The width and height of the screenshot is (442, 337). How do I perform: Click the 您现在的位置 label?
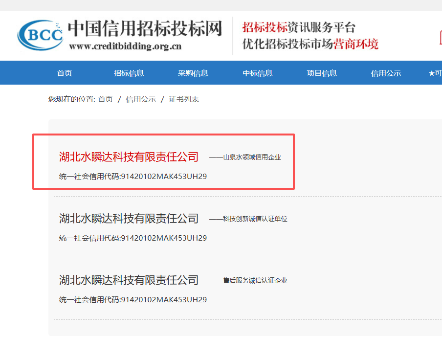tap(72, 99)
